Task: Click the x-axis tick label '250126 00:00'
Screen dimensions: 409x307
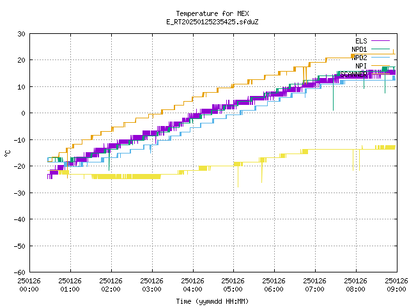Action: pyautogui.click(x=29, y=285)
